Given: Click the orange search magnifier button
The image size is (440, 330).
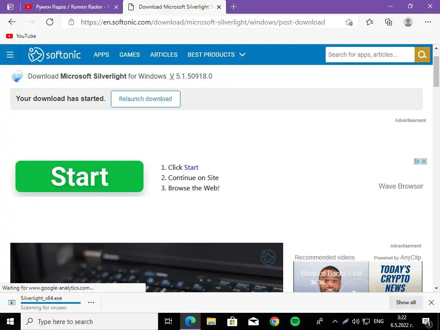Looking at the screenshot, I should click(422, 55).
